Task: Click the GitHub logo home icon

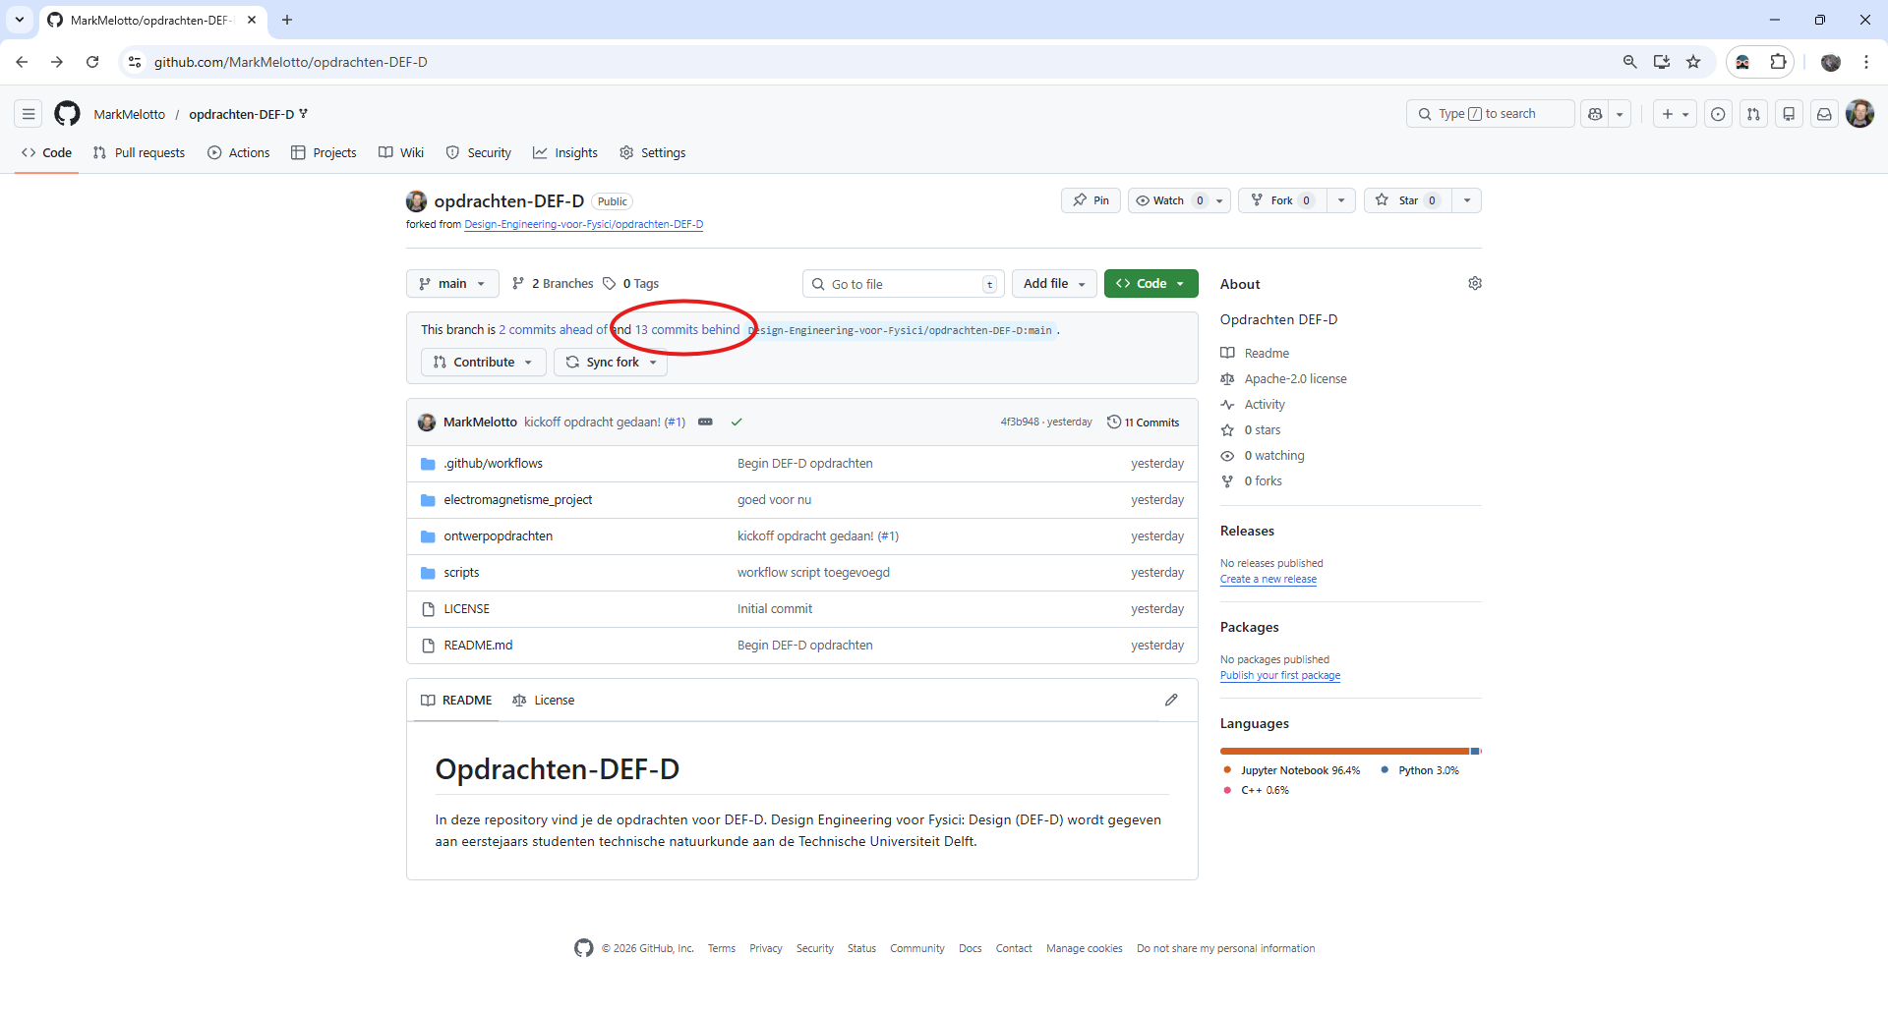Action: [66, 114]
